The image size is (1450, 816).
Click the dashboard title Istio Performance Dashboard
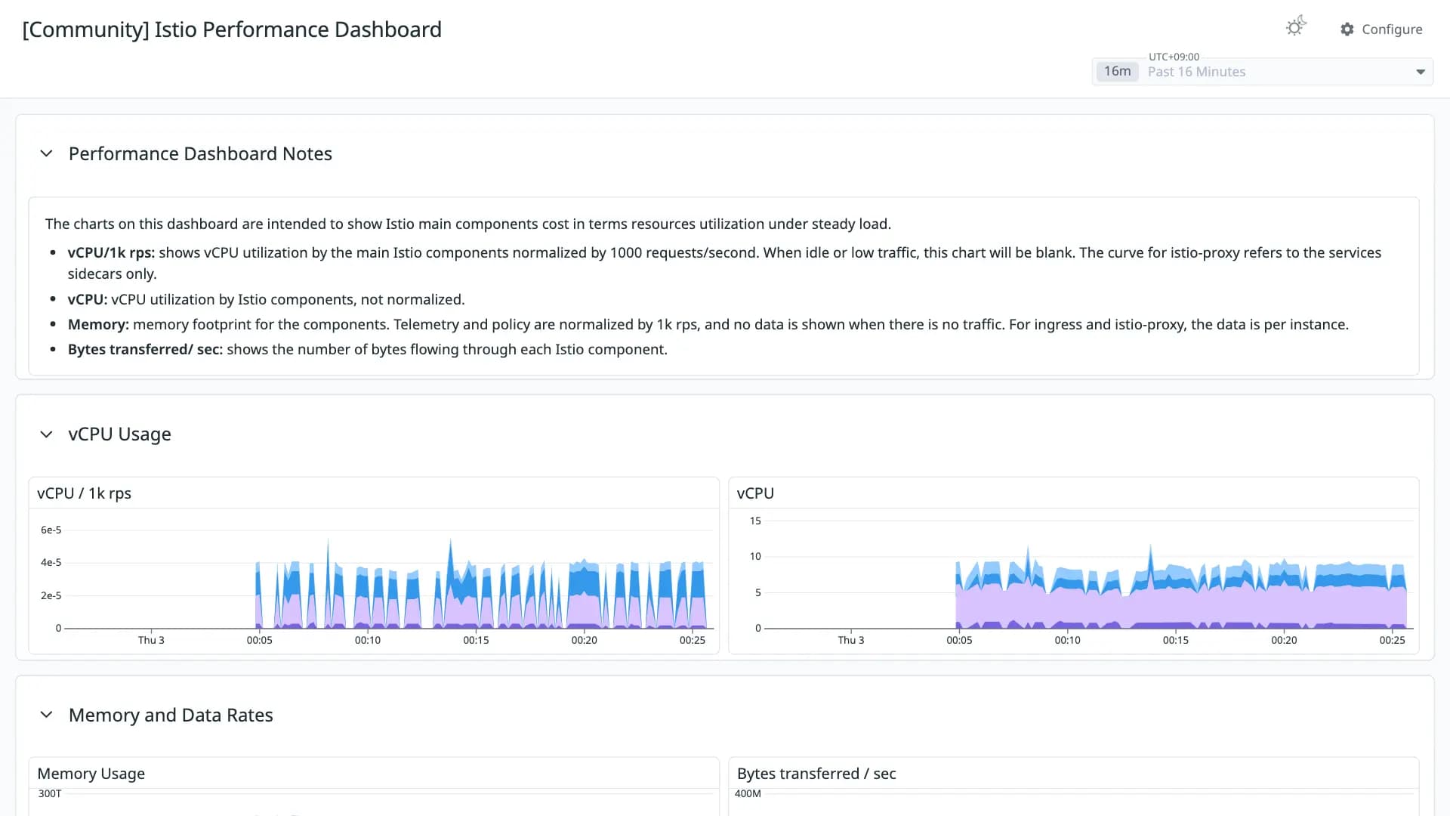pos(232,29)
